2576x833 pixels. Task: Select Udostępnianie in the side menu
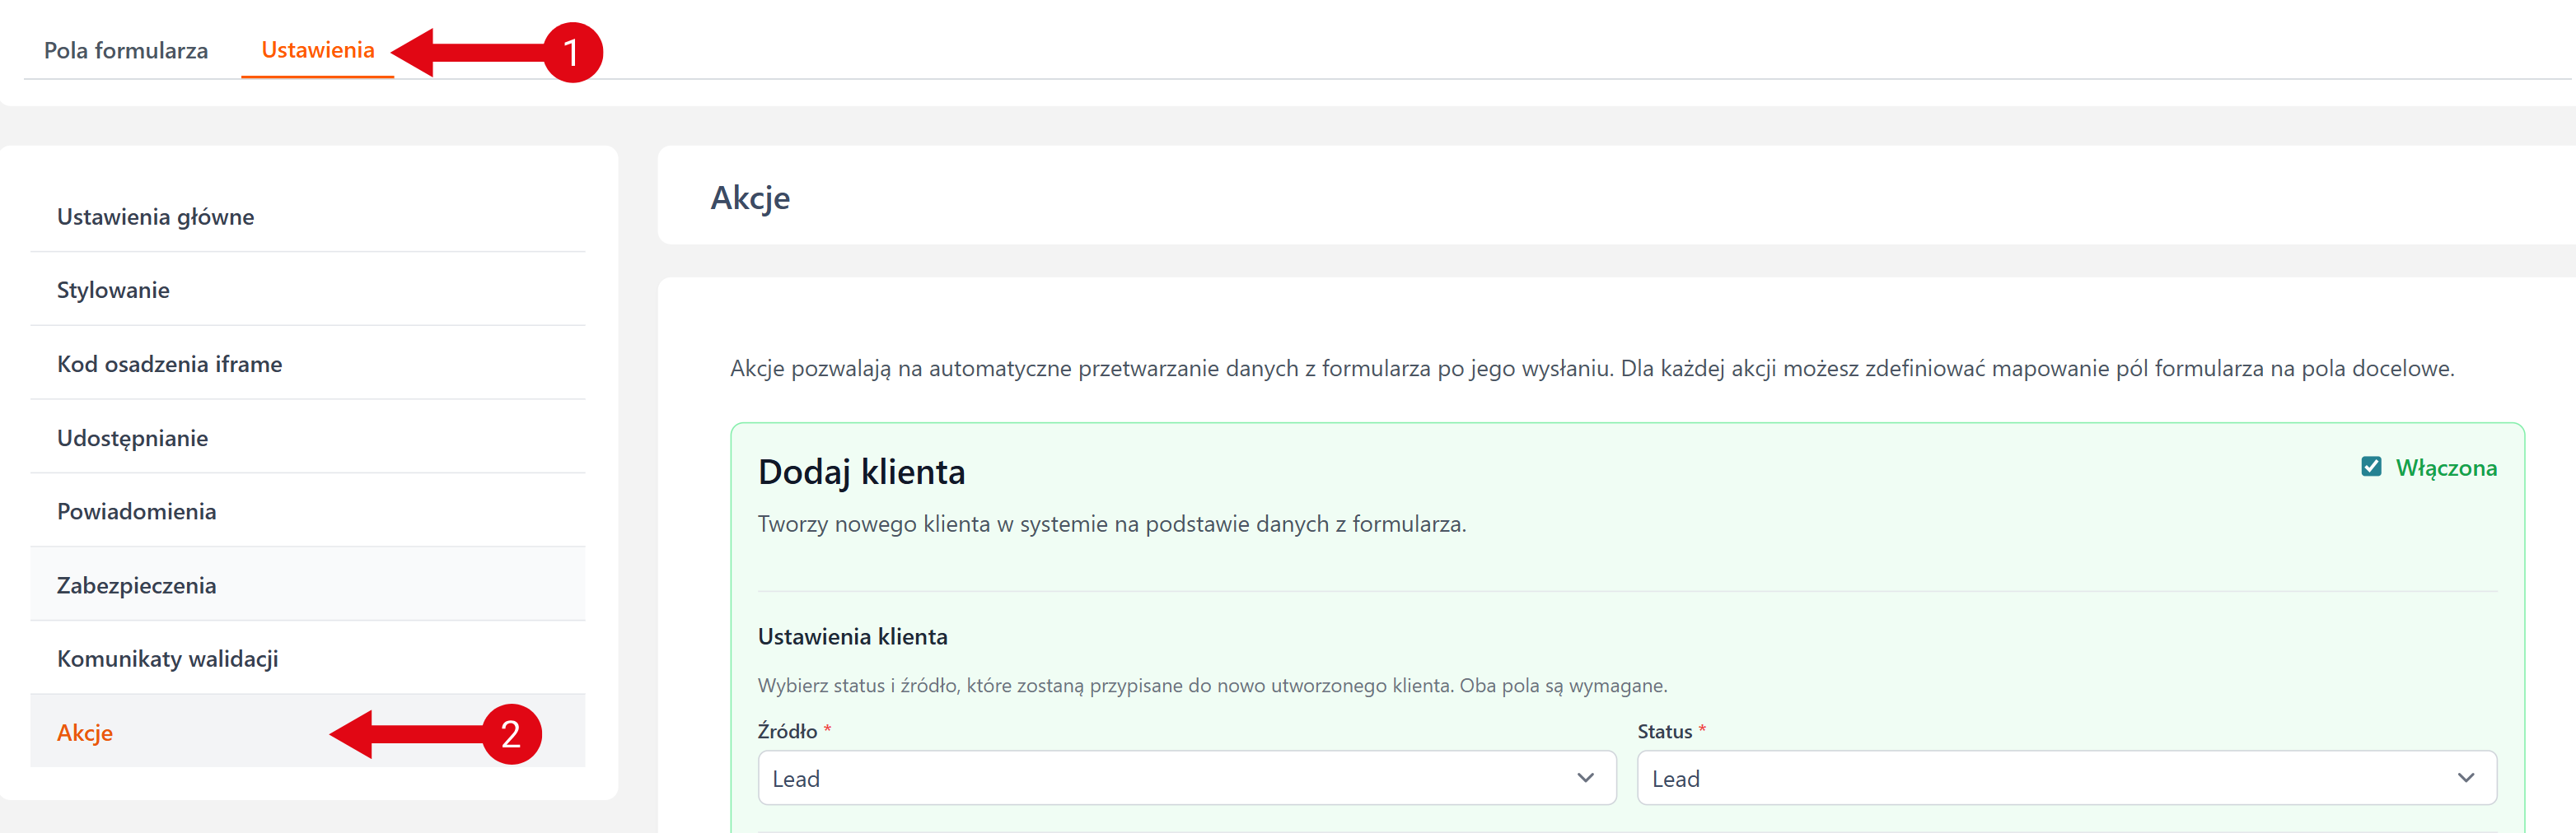pos(132,437)
